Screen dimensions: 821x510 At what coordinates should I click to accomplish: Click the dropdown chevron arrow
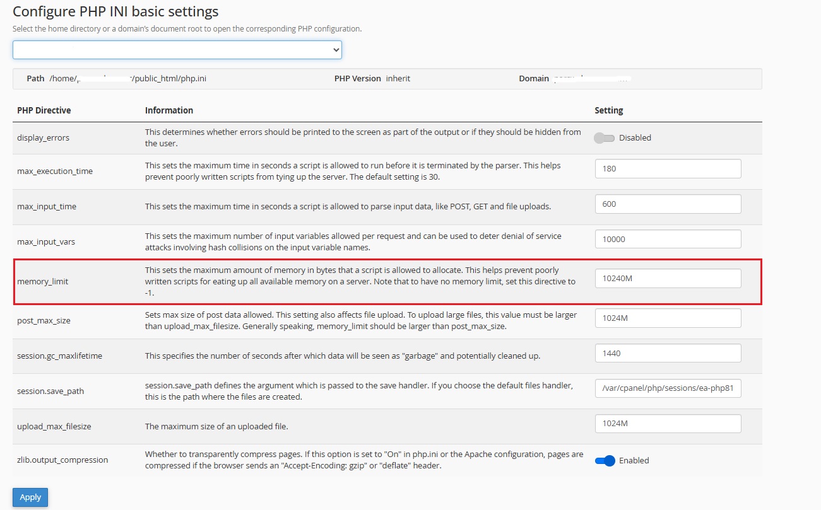click(336, 50)
